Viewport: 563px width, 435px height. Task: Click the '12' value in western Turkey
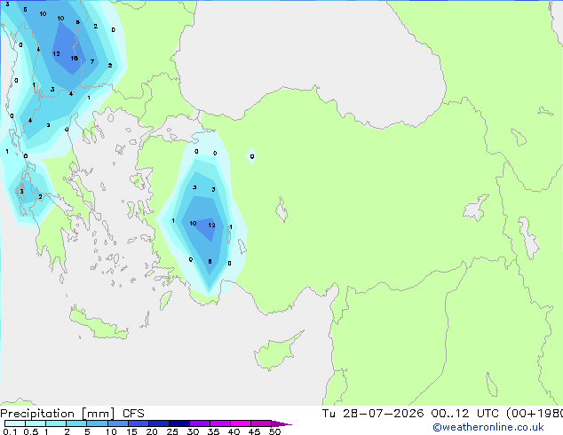click(x=212, y=225)
